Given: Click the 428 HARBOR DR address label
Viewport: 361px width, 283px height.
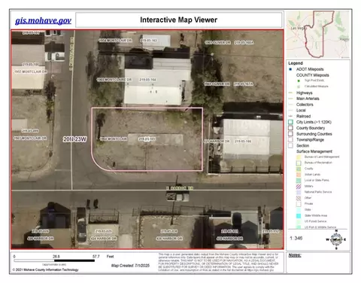Looking at the screenshot, I should 169,239.
